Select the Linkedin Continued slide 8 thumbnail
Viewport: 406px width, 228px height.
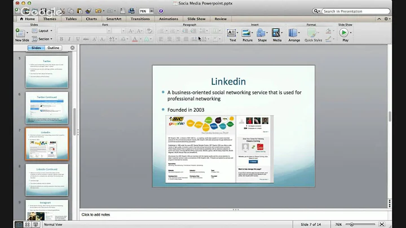click(47, 179)
